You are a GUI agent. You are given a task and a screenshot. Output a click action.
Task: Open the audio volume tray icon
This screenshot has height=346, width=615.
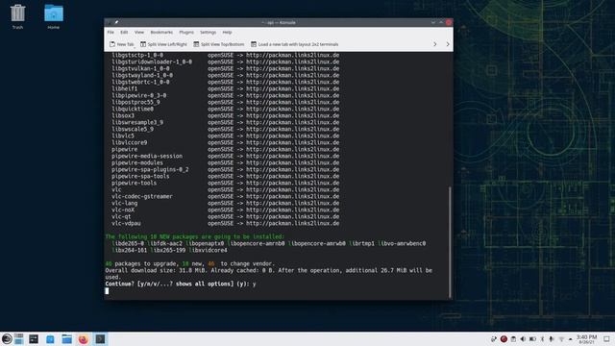(x=523, y=339)
